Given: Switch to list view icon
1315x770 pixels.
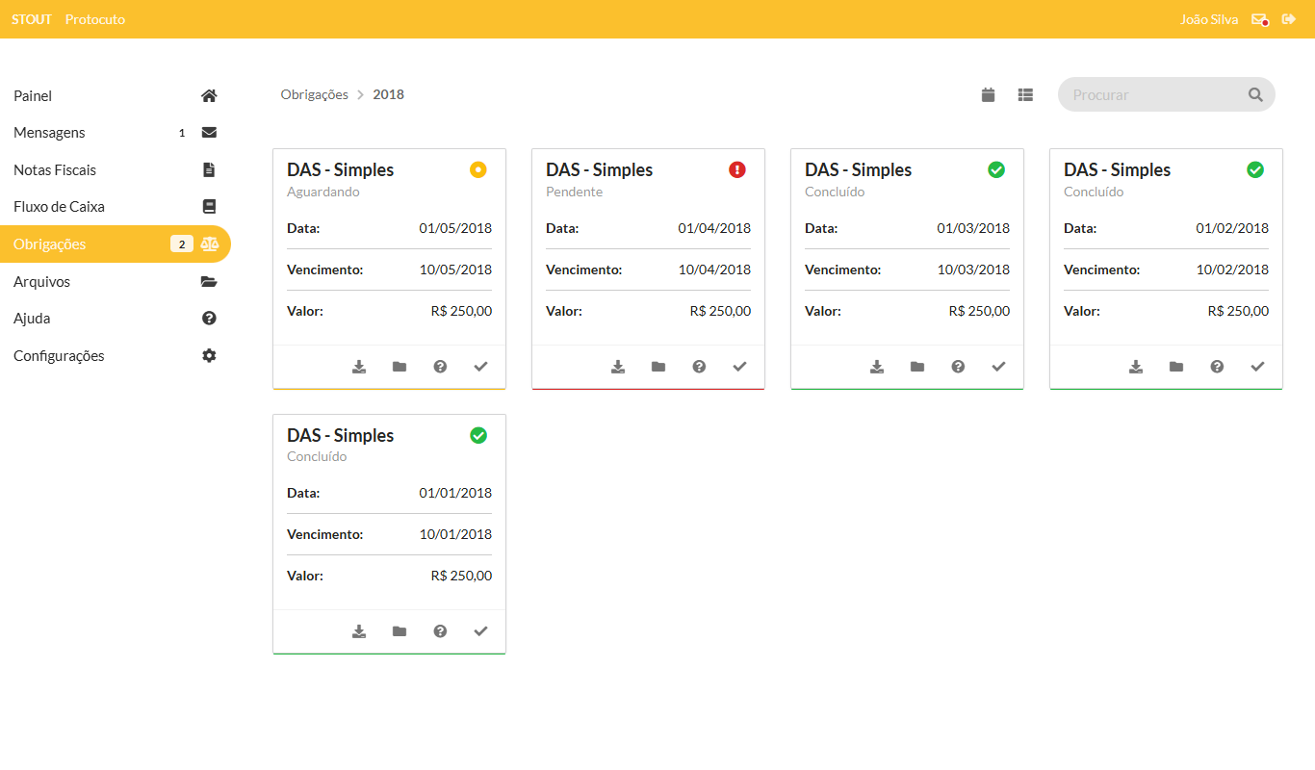Looking at the screenshot, I should pyautogui.click(x=1025, y=94).
